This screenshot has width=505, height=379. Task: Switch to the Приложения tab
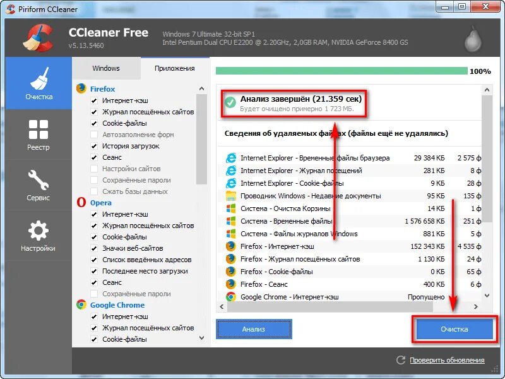(175, 68)
